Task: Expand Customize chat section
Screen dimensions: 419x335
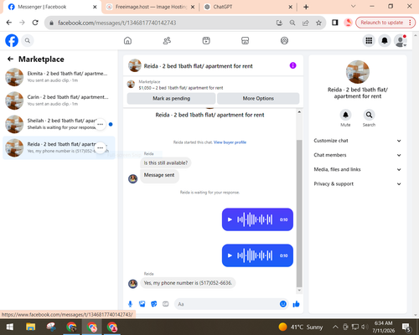Action: [x=358, y=141]
